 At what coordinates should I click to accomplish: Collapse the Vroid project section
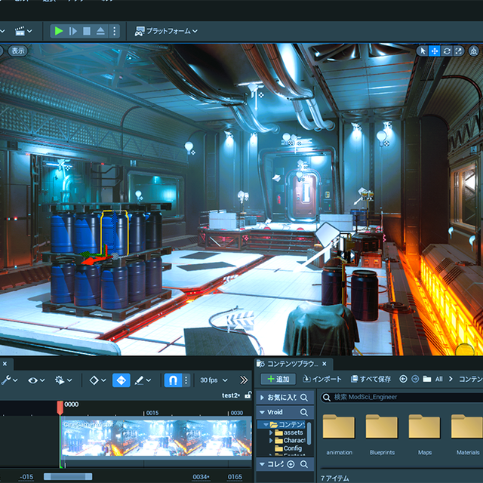262,412
